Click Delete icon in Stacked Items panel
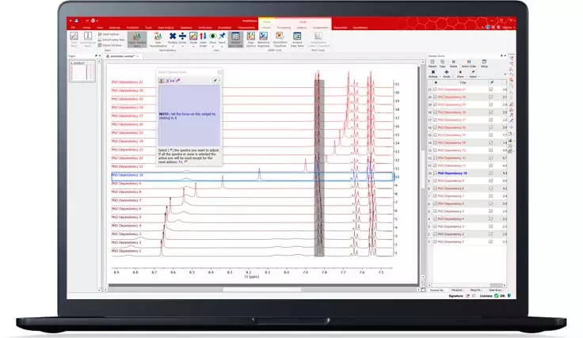Screen dimensions: 583x338 454,62
